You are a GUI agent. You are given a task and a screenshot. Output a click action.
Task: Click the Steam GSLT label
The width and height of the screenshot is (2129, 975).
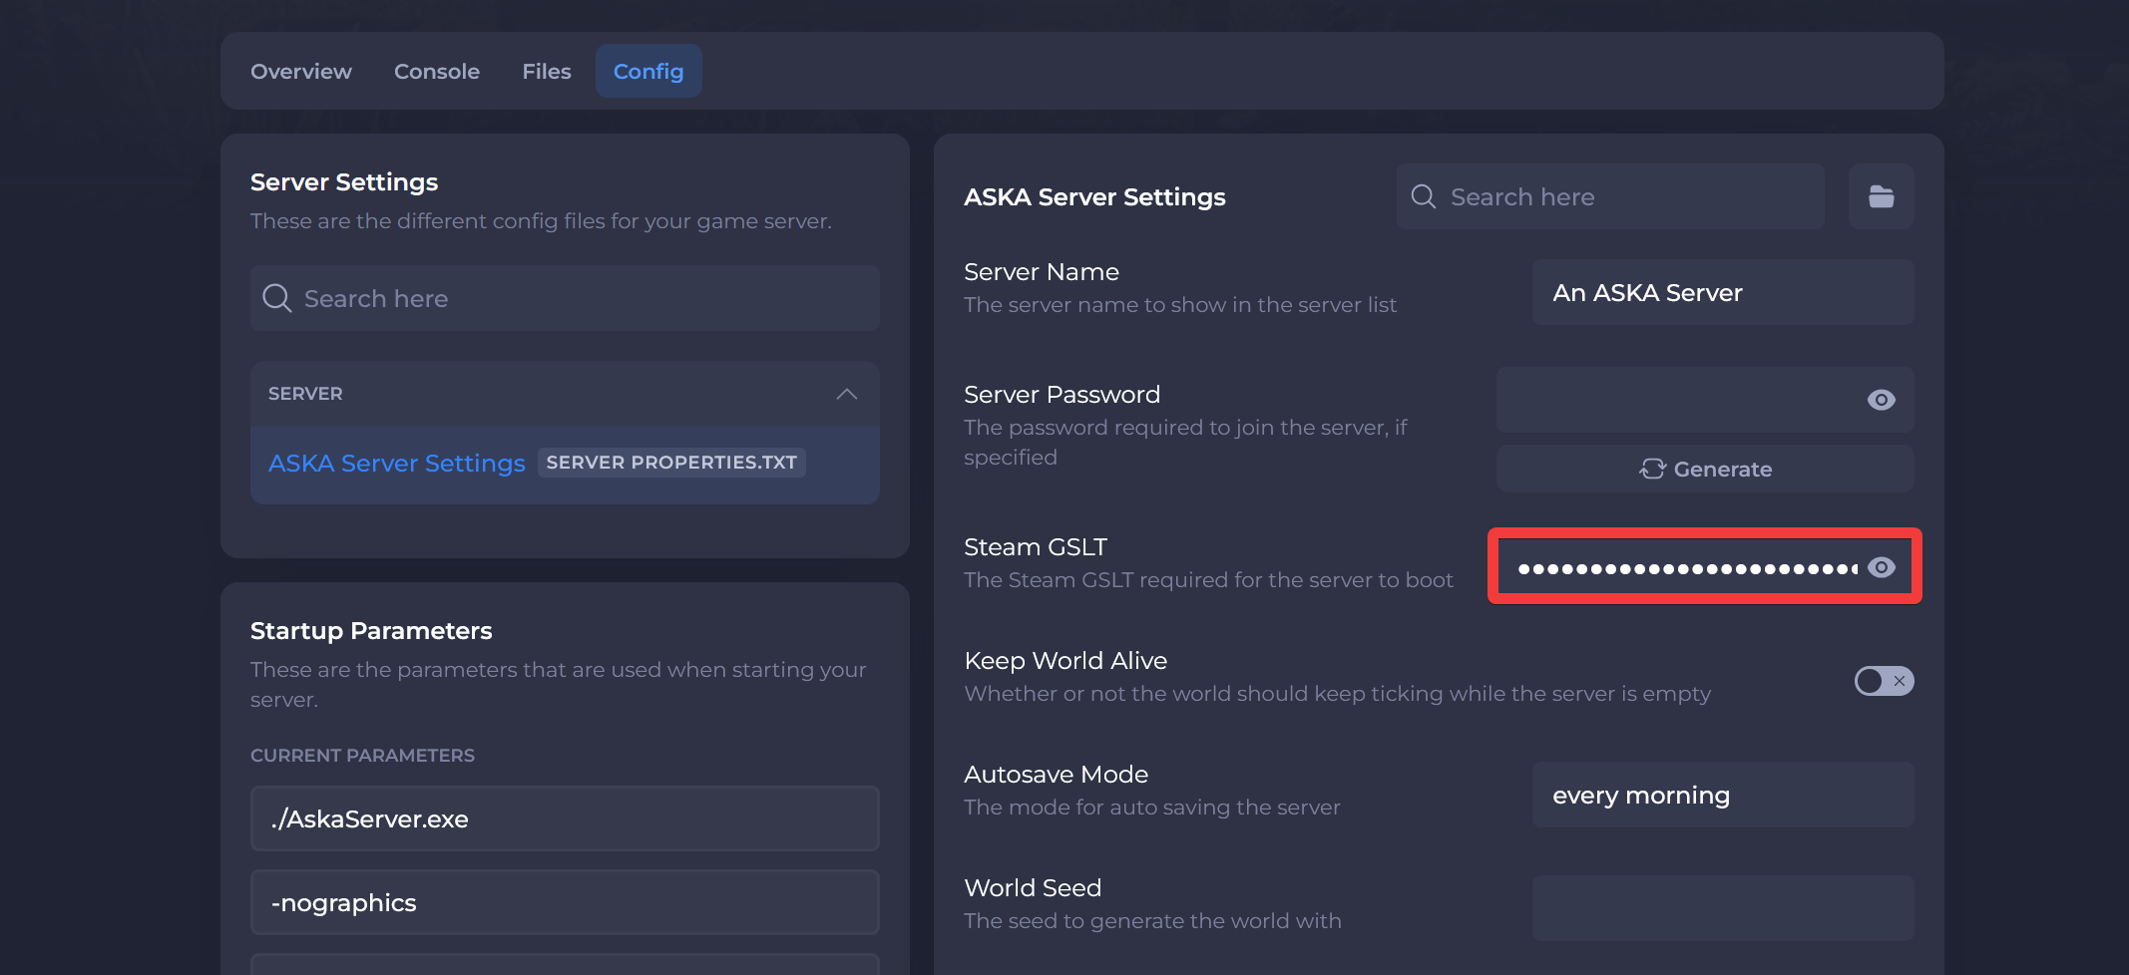[x=1036, y=547]
